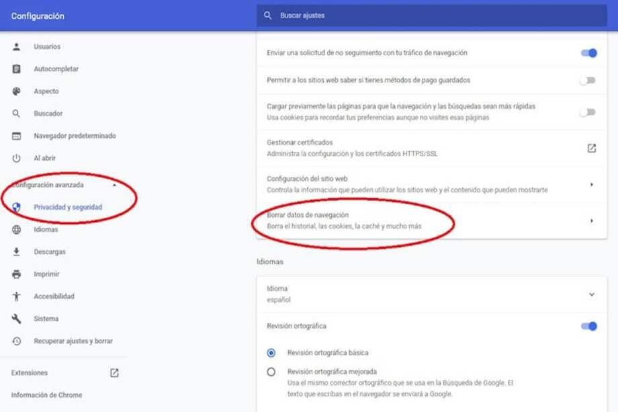618x412 pixels.
Task: Turn off Revisión ortográfica toggle
Action: pyautogui.click(x=588, y=327)
